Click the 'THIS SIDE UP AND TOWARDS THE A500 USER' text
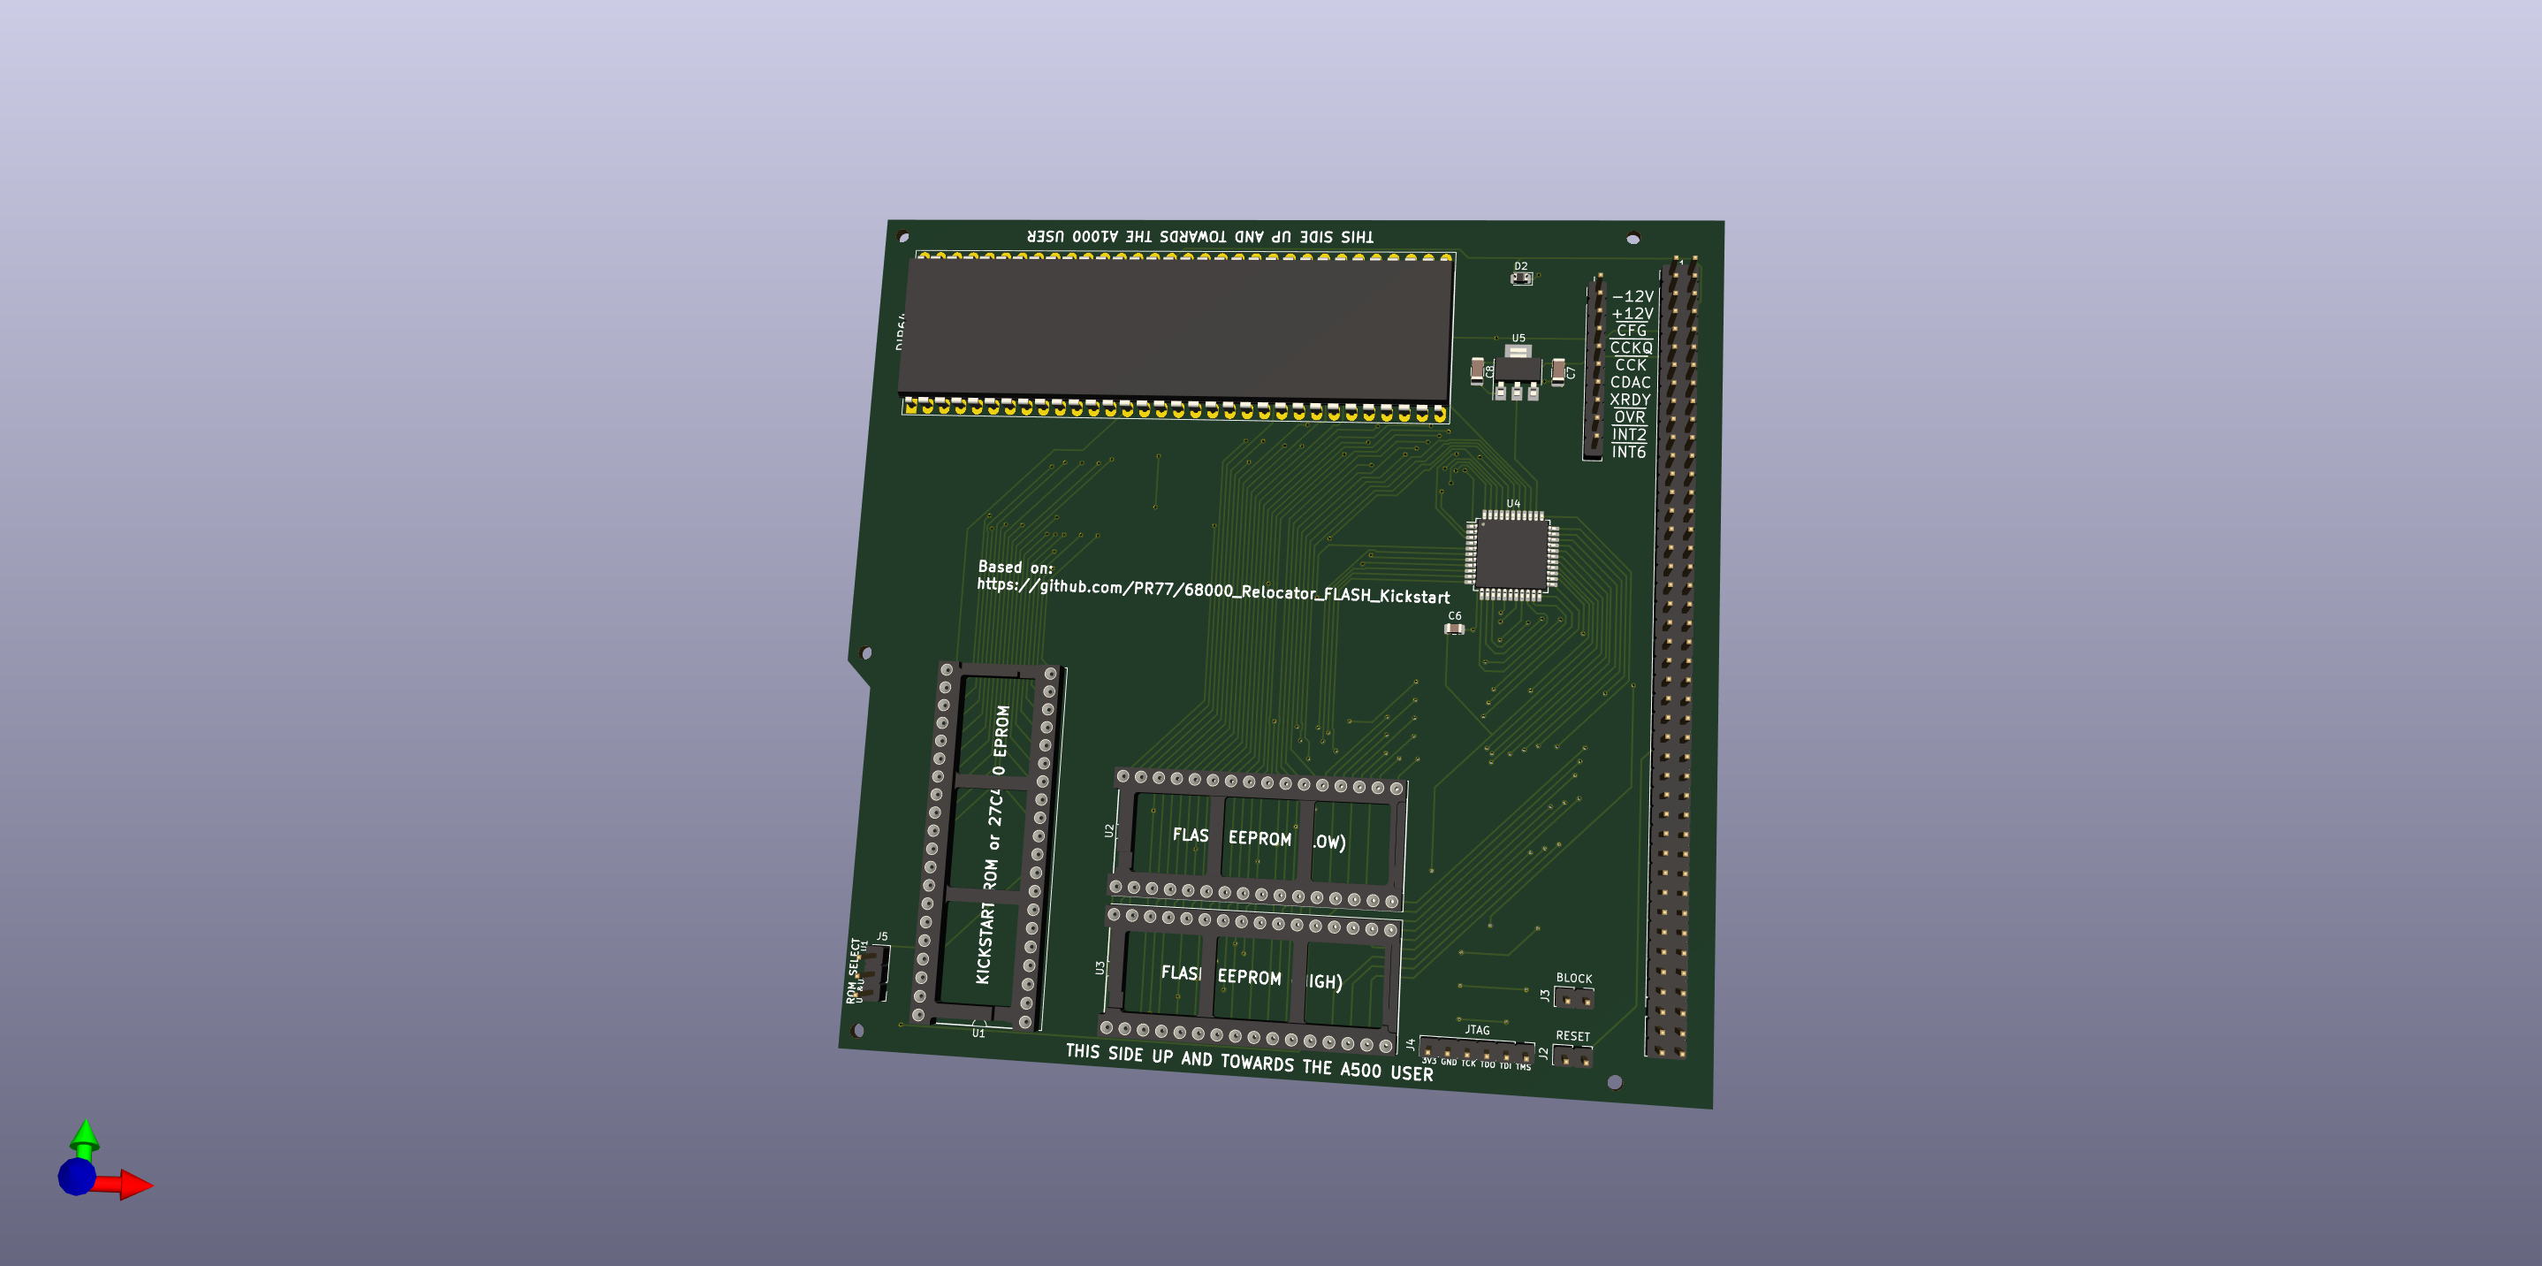Screen dimensions: 2542x1266 pos(1249,1062)
